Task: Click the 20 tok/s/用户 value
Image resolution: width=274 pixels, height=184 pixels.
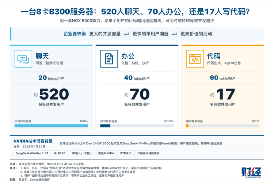Action: [x=51, y=78]
